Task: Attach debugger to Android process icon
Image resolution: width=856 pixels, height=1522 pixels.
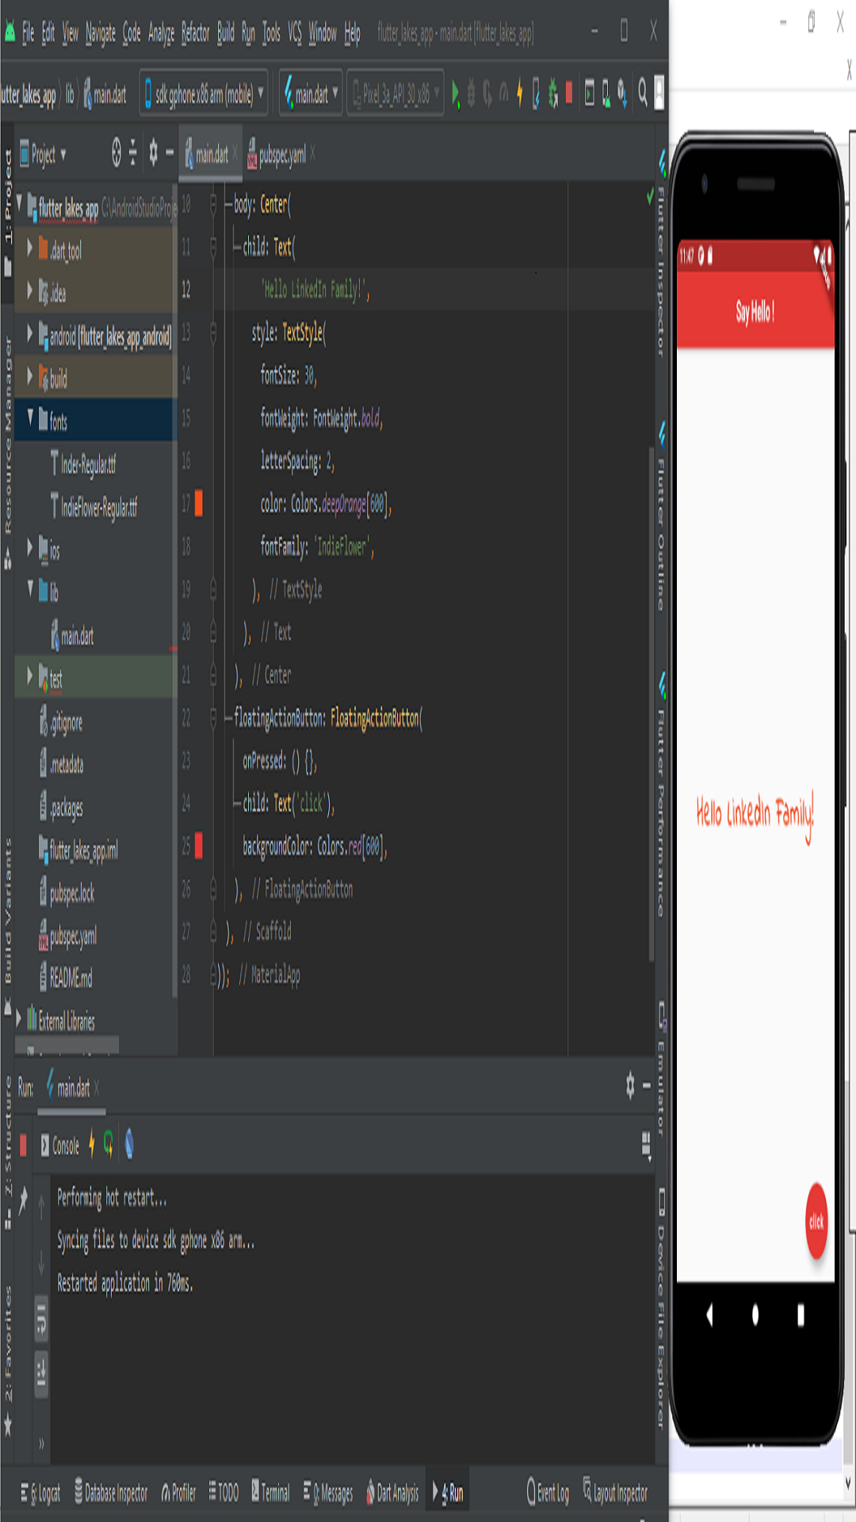Action: (x=552, y=93)
